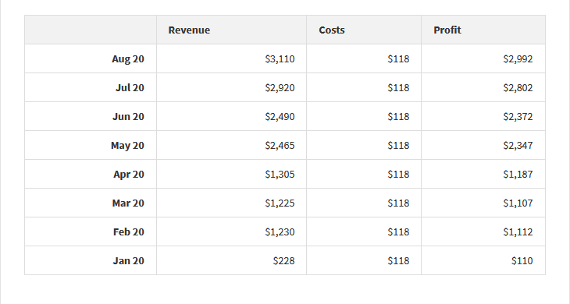Select the Jul 20 row label

pos(130,88)
